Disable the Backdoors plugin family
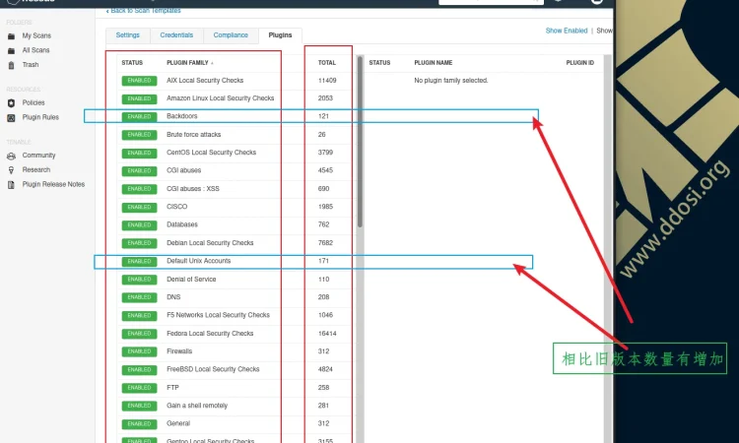This screenshot has width=739, height=443. 139,117
